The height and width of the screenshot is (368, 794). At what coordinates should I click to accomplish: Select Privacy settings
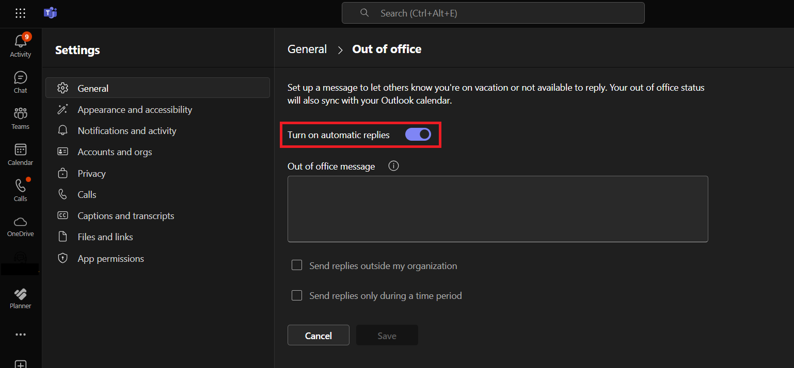click(157, 173)
